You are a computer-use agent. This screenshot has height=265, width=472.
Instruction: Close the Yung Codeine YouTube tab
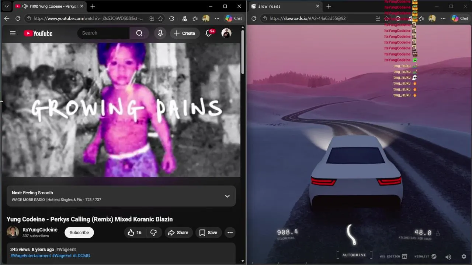coord(81,6)
